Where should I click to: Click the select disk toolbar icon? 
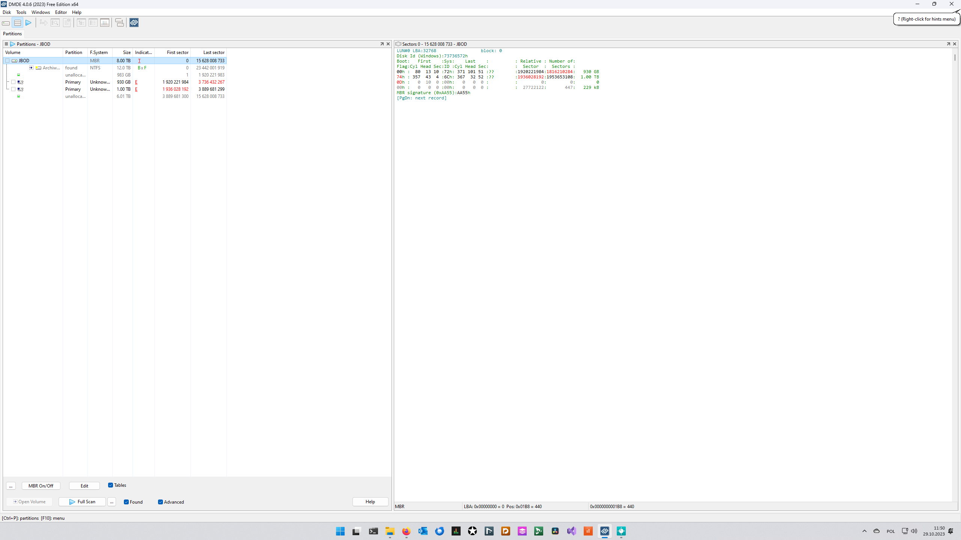click(6, 23)
